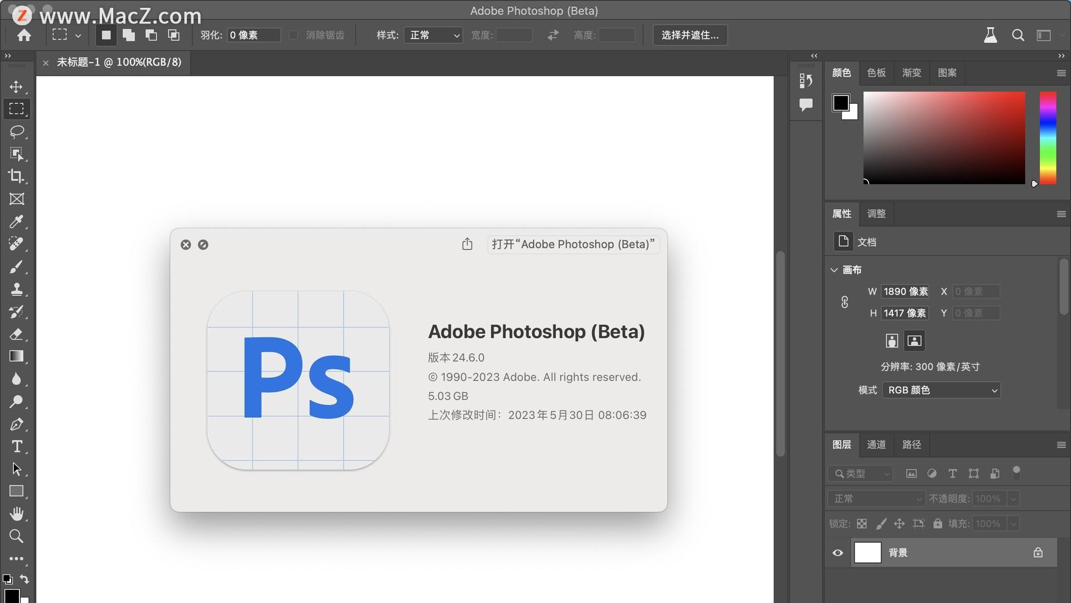Click the share icon in the info dialog
This screenshot has width=1071, height=603.
[467, 244]
